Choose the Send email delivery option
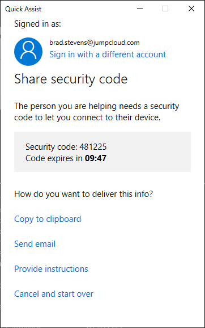 [x=35, y=244]
